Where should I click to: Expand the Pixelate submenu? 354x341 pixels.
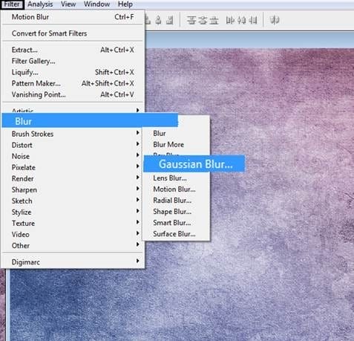(x=73, y=167)
